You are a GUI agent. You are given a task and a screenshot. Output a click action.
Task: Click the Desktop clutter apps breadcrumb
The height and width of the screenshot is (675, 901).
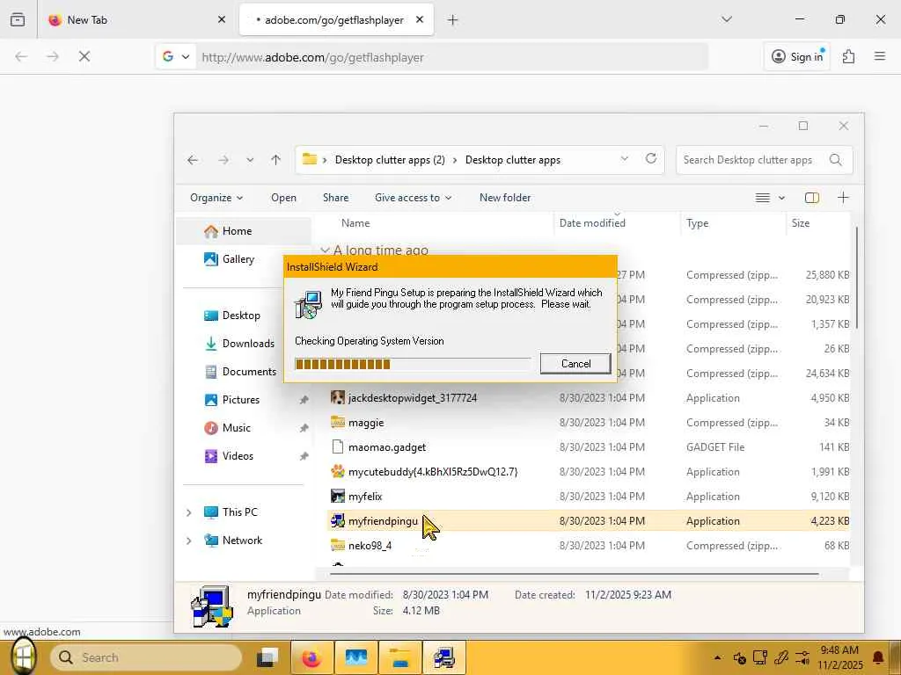point(513,160)
